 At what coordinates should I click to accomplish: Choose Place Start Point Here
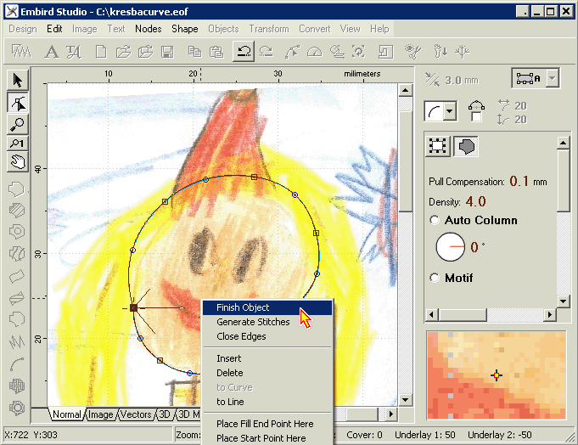click(267, 438)
